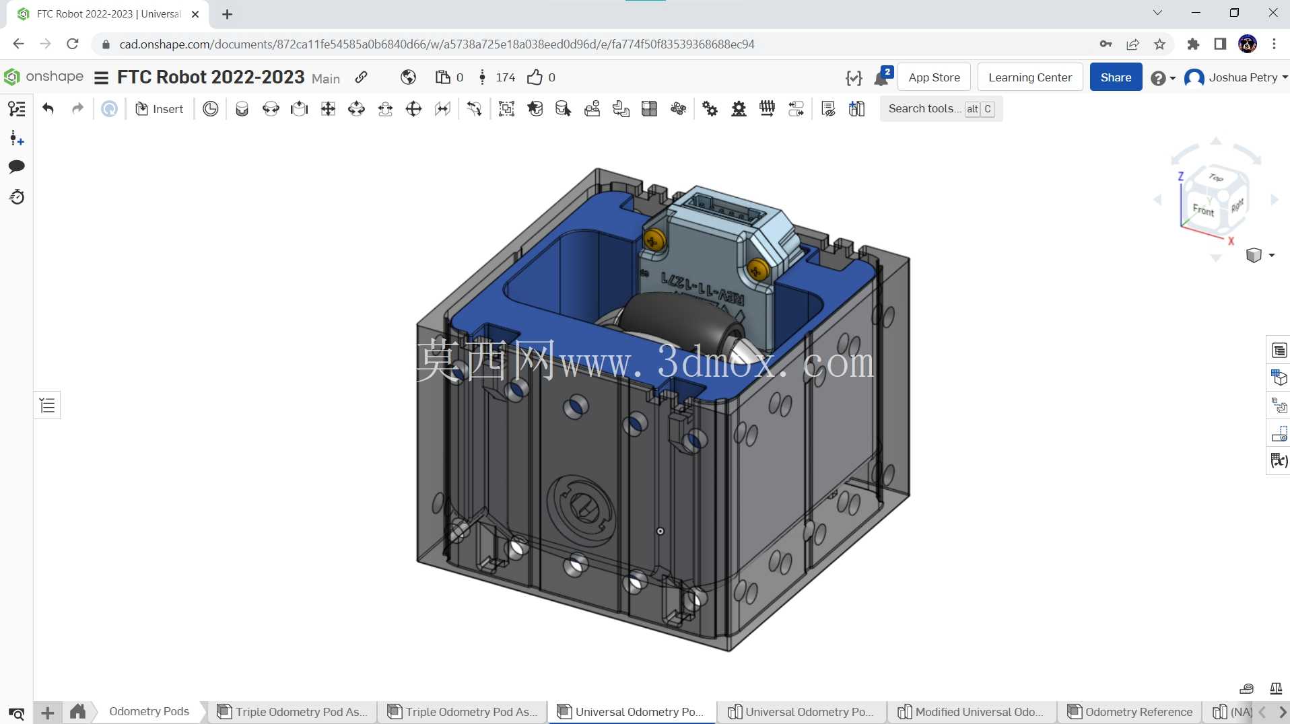
Task: Focus the Search tools field
Action: 941,109
